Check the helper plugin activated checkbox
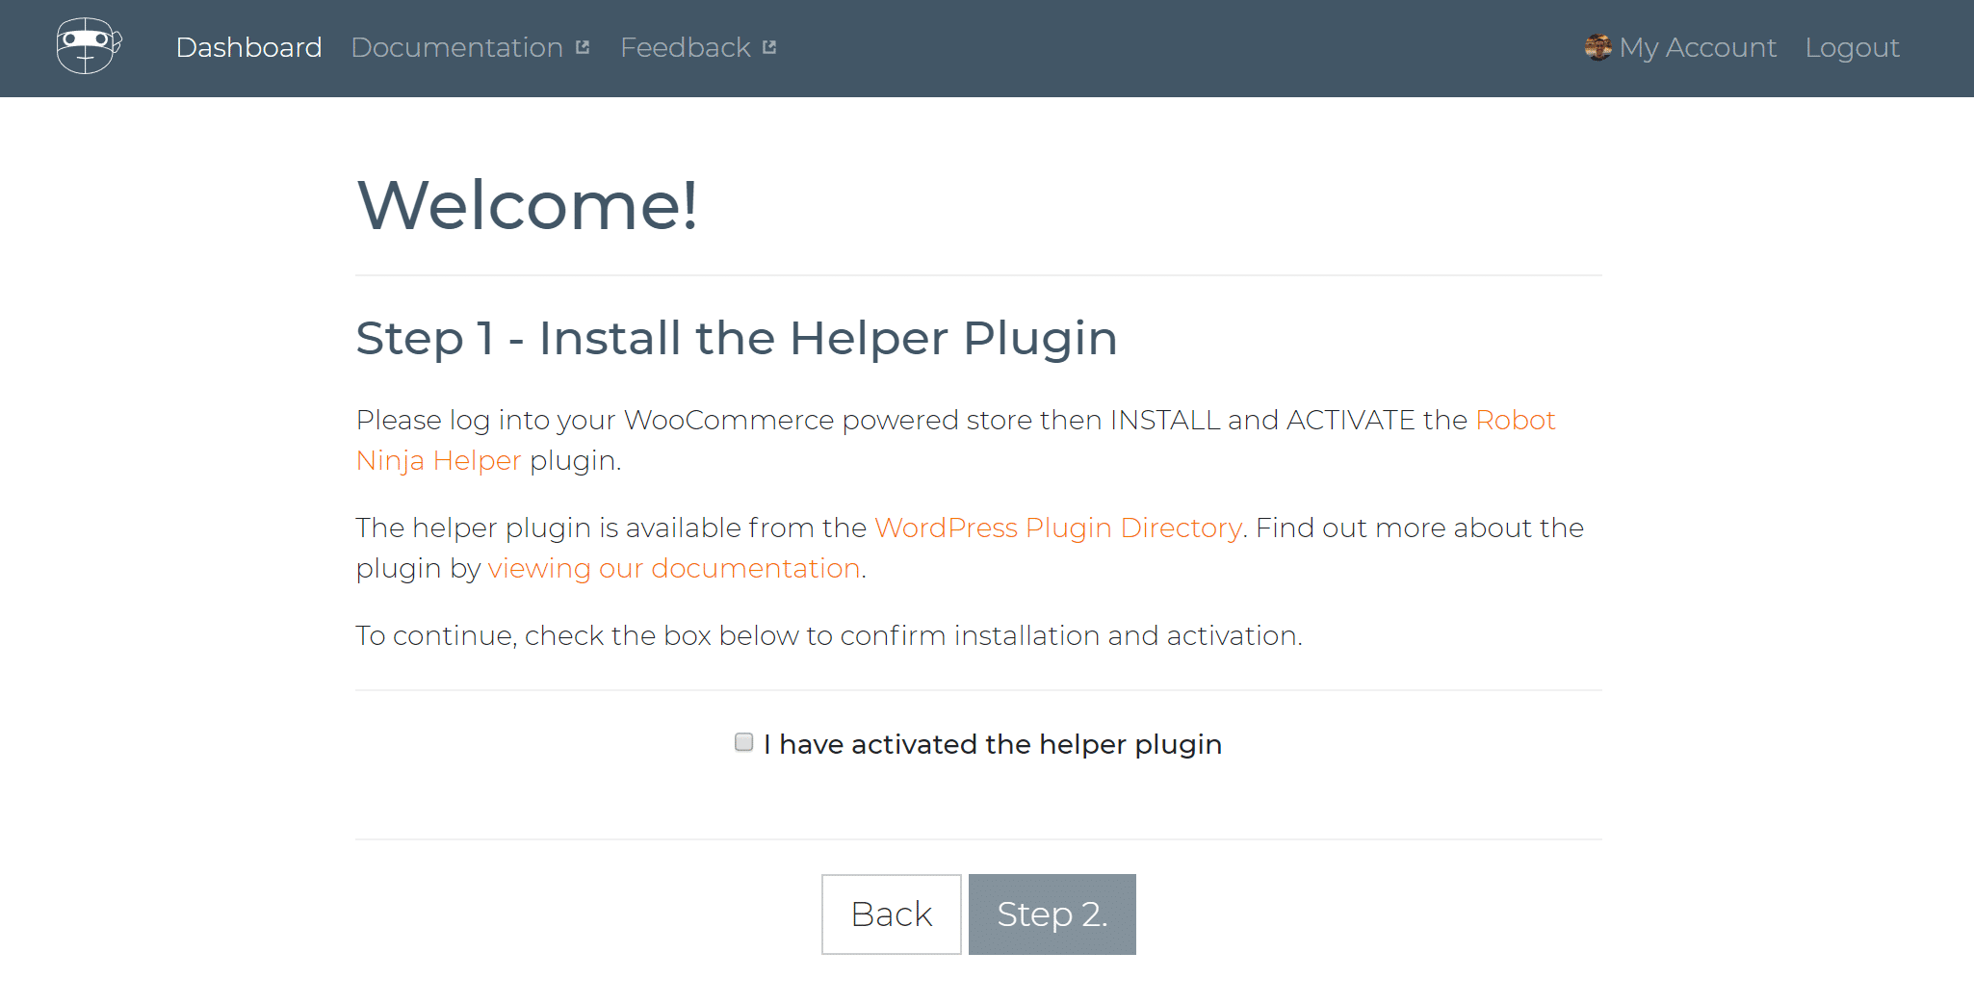Viewport: 1974px width, 1004px height. [x=743, y=742]
